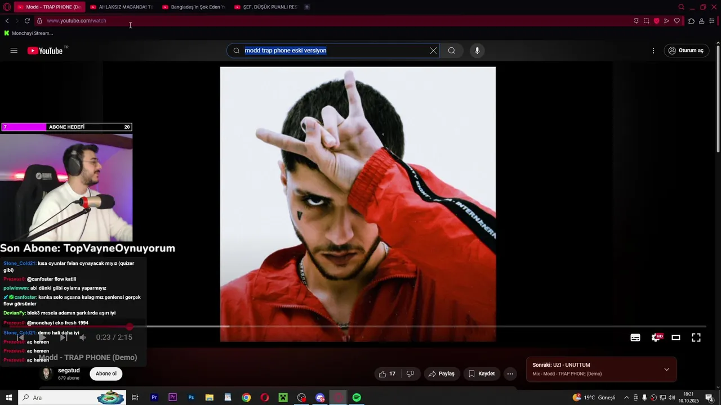Open the taskbar volume control
The image size is (721, 405).
pyautogui.click(x=672, y=398)
